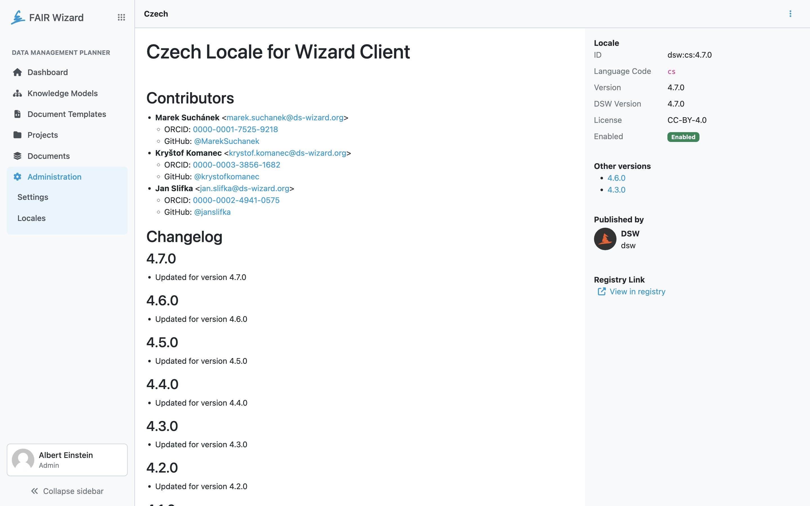Click Albert Einstein's avatar
The width and height of the screenshot is (810, 506).
(x=23, y=460)
